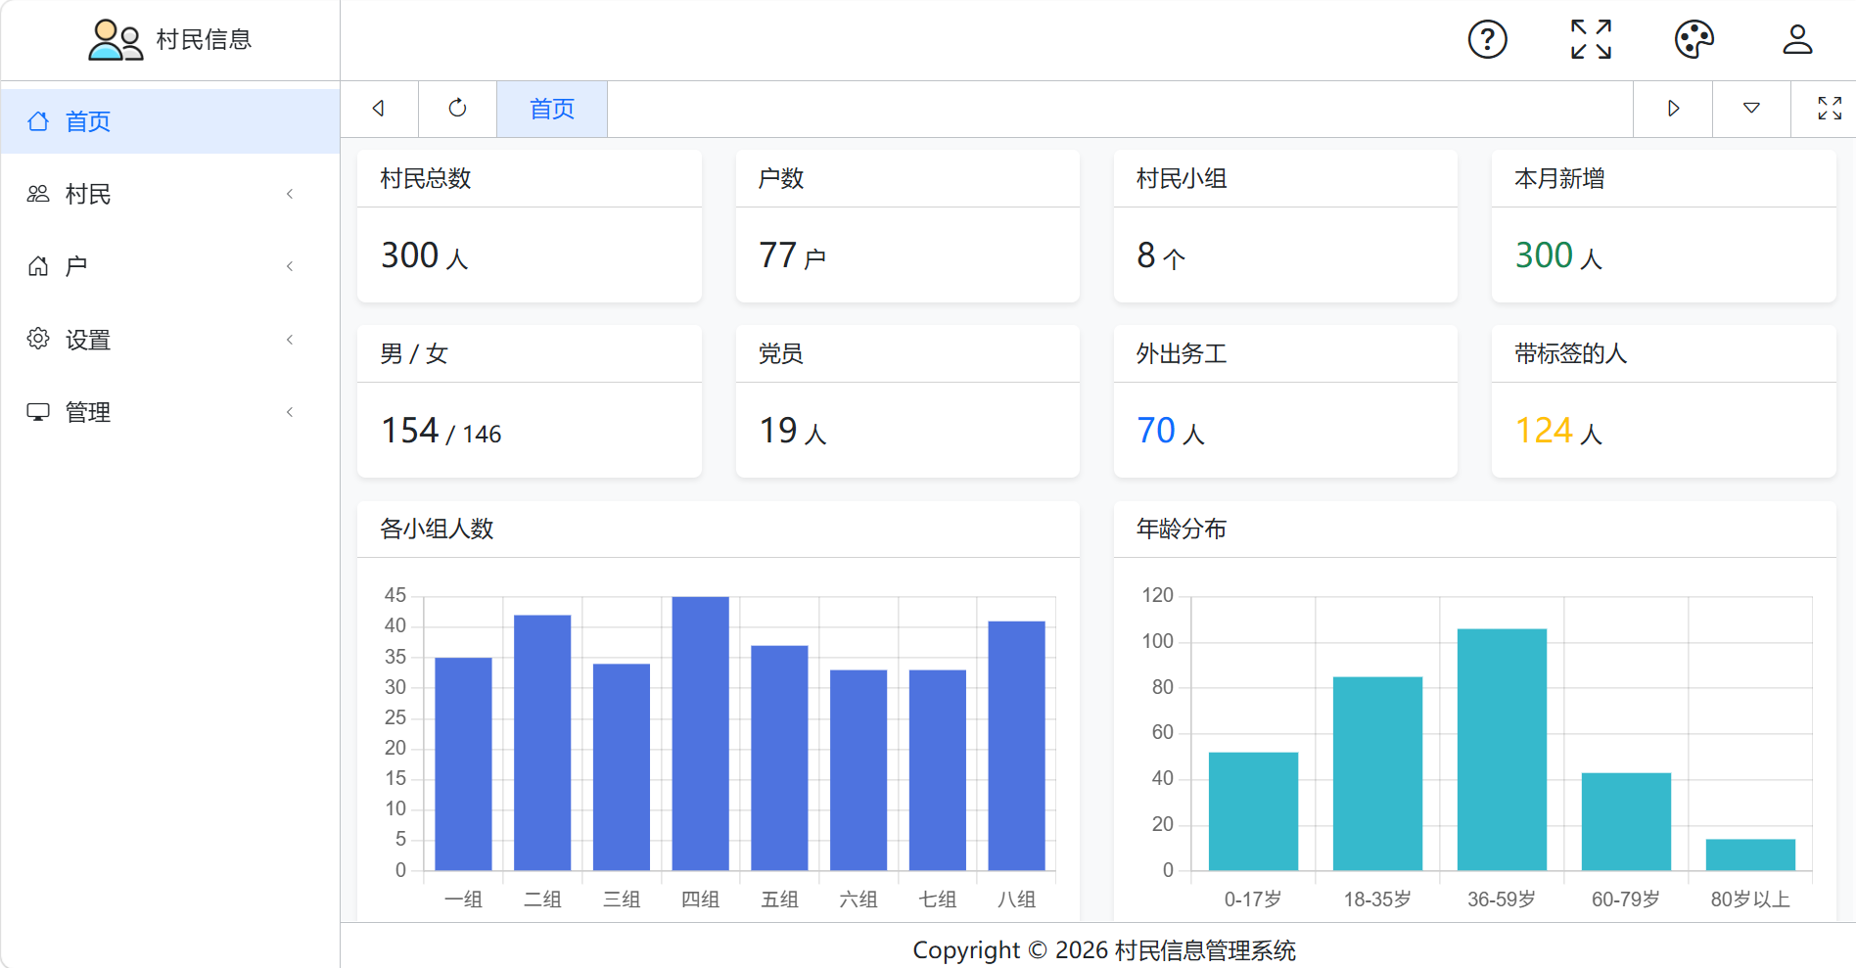Expand the 户 sidebar submenu chevron
This screenshot has height=968, width=1856.
(290, 266)
